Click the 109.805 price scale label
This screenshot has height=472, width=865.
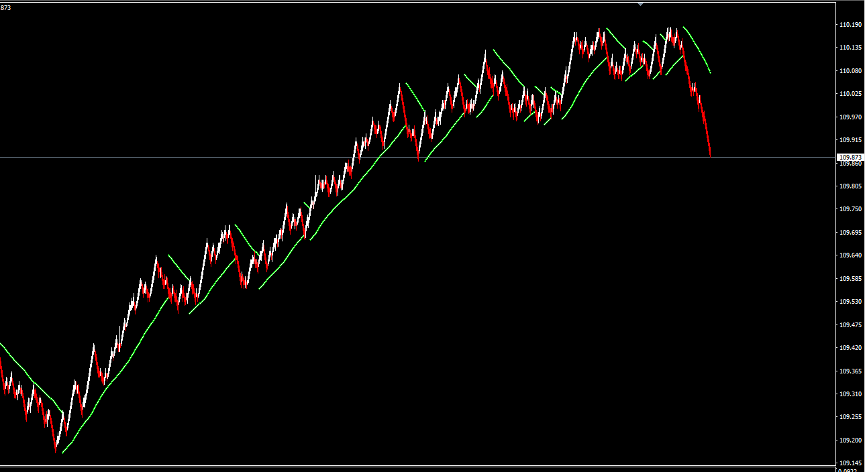click(x=850, y=186)
